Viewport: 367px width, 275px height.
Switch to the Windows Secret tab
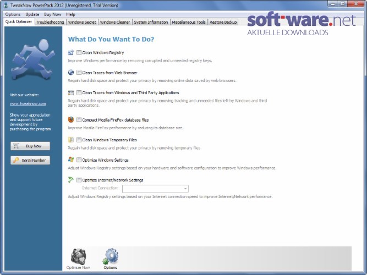[x=82, y=22]
